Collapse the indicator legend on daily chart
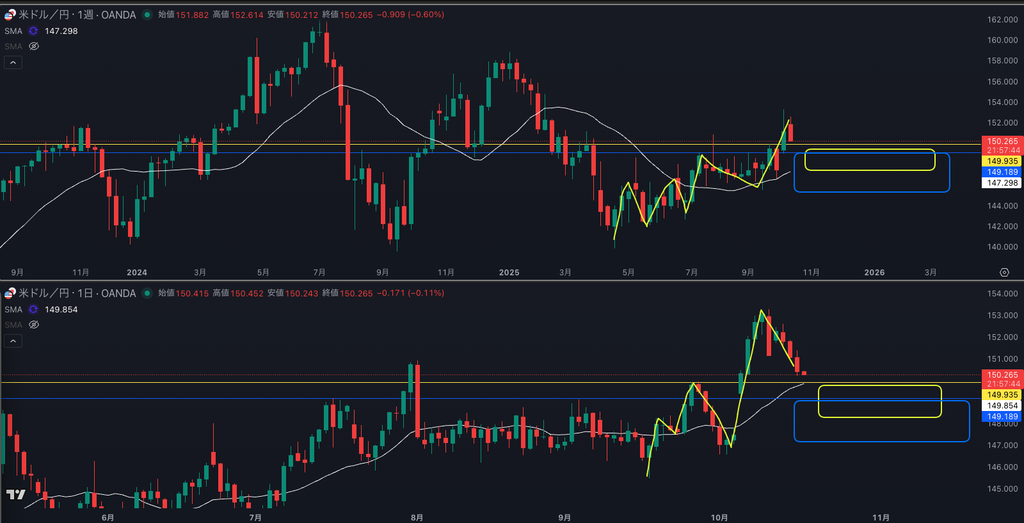 click(13, 341)
